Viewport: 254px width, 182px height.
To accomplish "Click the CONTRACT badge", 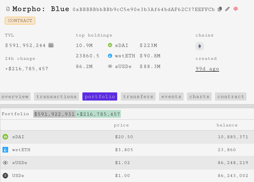I will point(20,21).
